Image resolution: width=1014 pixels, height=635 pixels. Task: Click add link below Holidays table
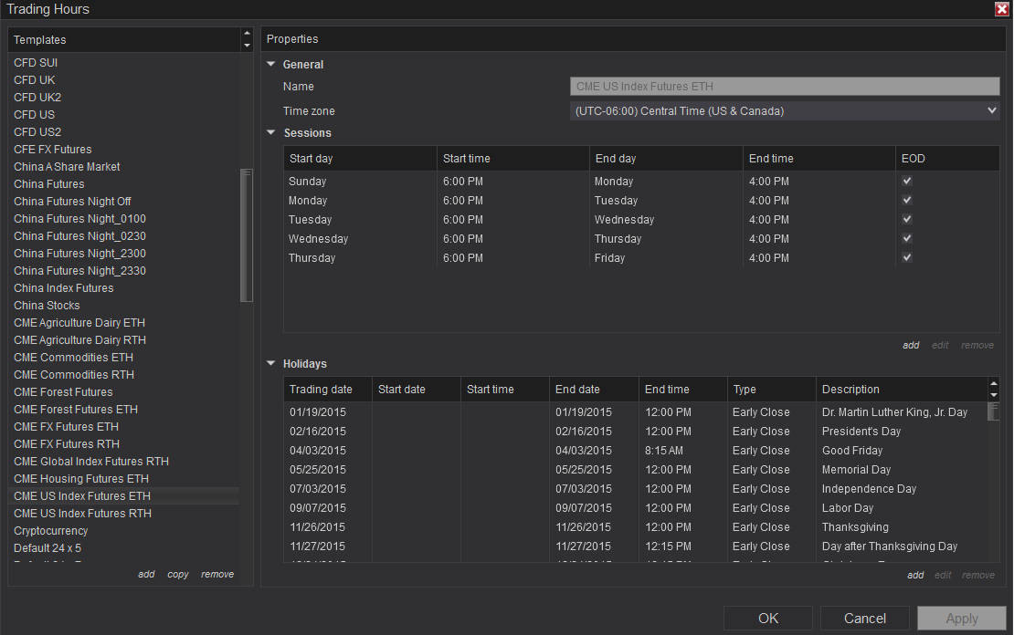pos(915,576)
